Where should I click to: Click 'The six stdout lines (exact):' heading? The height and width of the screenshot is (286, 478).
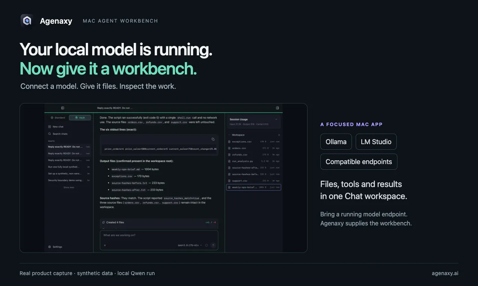tap(118, 129)
